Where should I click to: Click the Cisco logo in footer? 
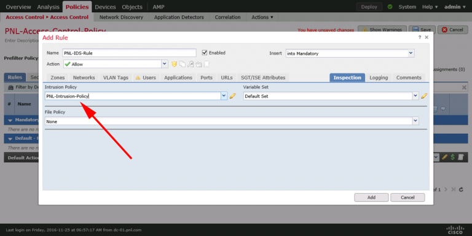pos(455,230)
